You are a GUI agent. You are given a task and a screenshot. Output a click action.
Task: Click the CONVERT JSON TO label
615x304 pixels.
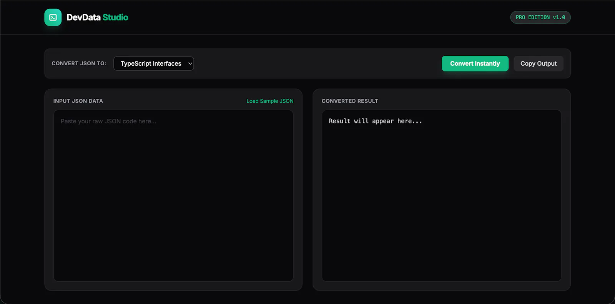79,63
